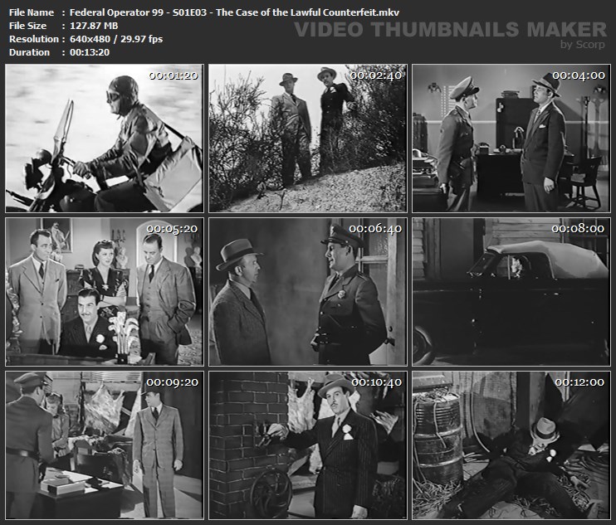616x525 pixels.
Task: Select the thumbnail stamped 00:01:20
Action: 105,139
